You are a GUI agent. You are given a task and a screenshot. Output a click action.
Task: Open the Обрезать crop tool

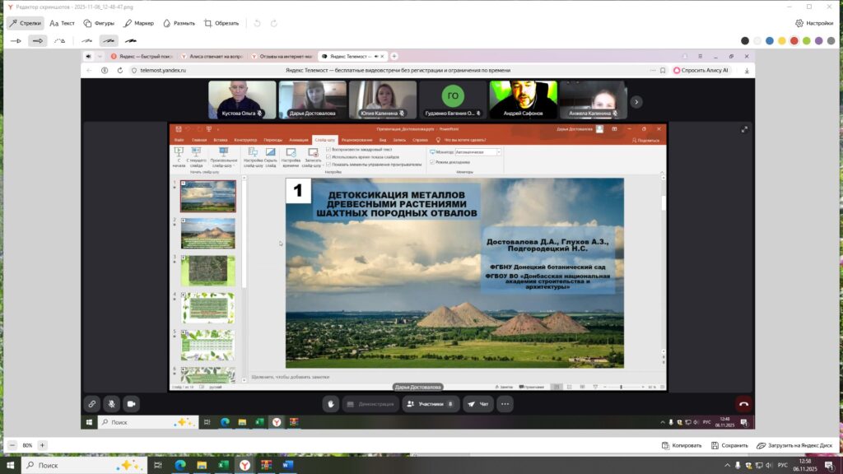(221, 23)
